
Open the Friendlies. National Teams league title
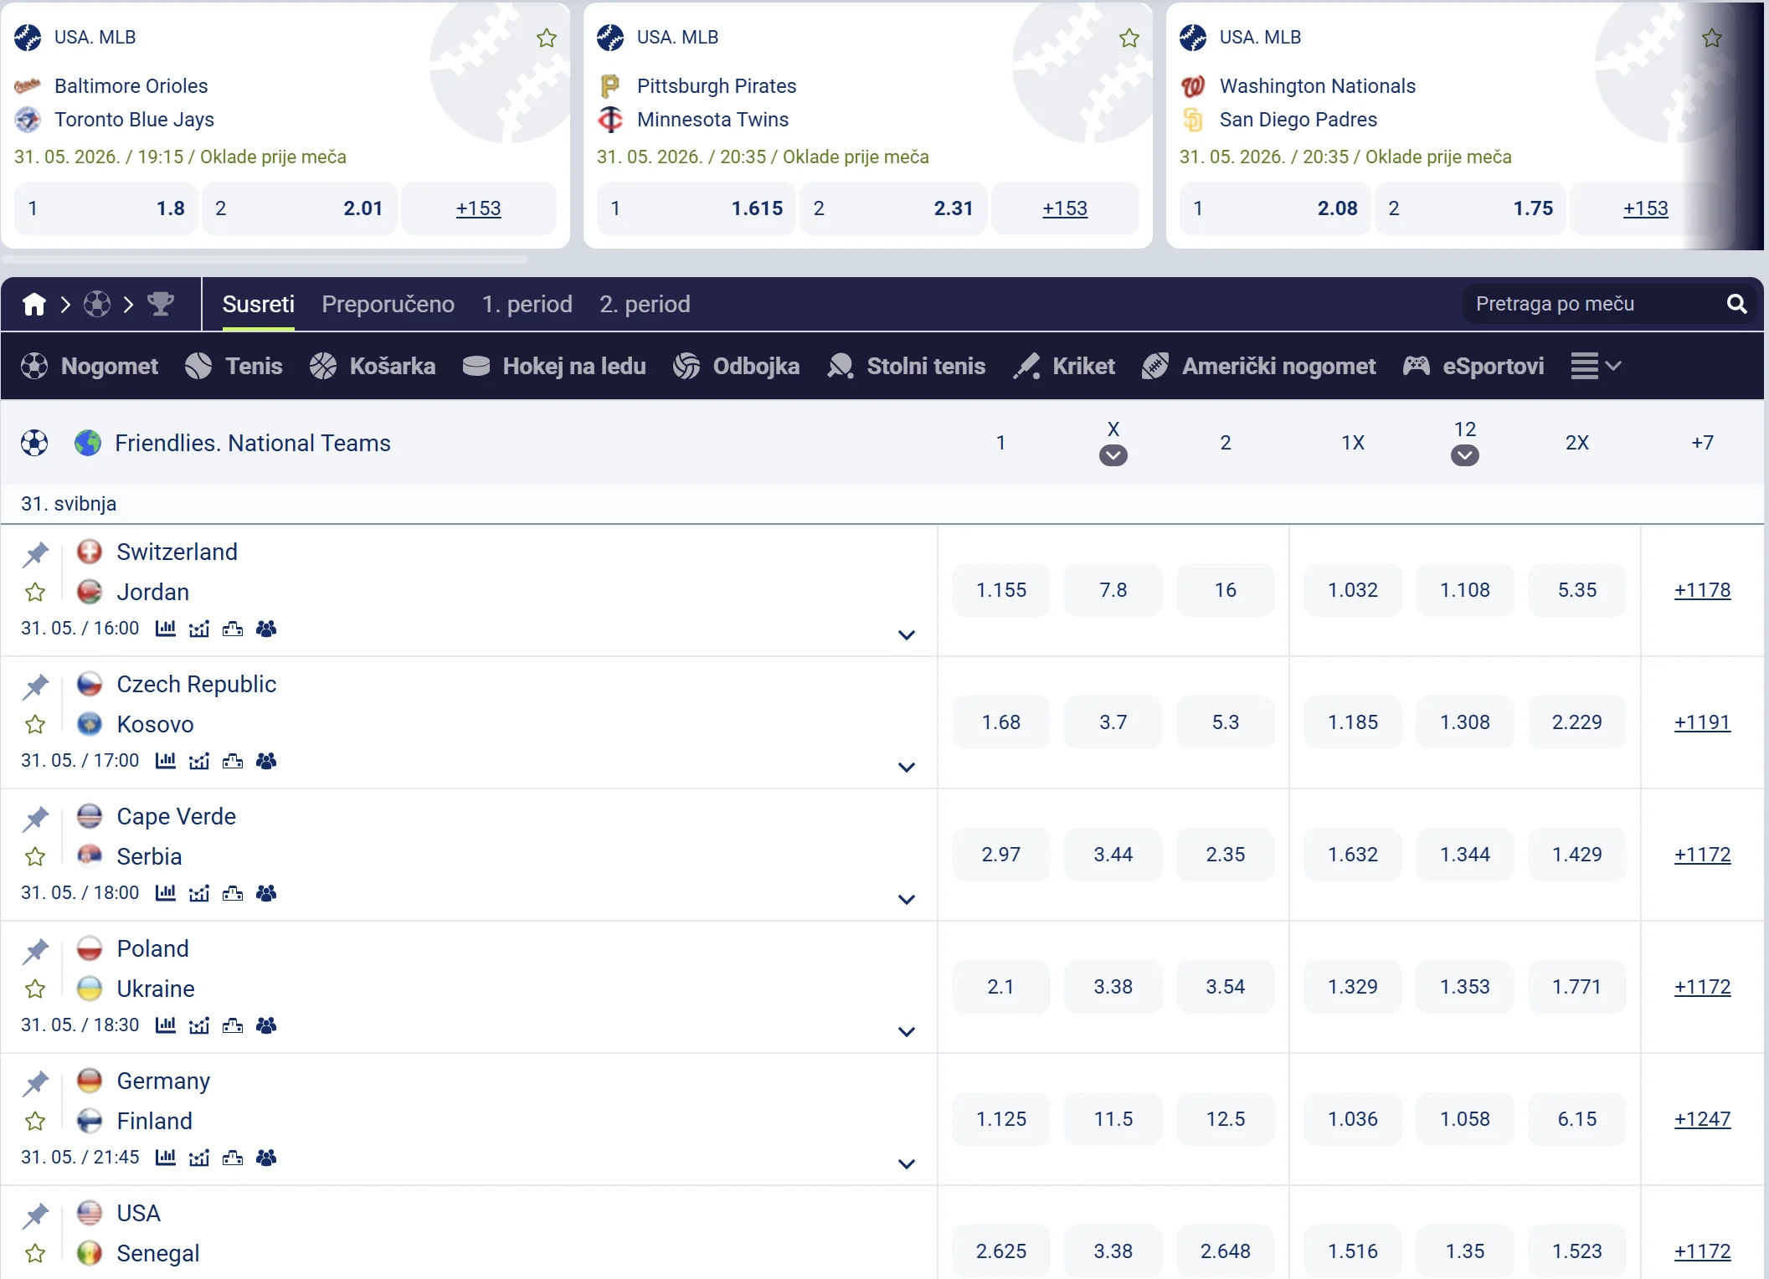point(253,443)
